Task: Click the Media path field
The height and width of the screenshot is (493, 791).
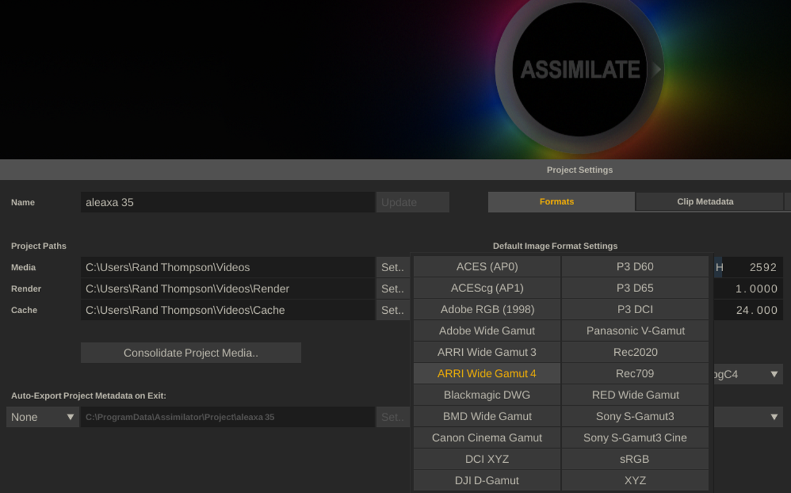Action: click(x=227, y=268)
